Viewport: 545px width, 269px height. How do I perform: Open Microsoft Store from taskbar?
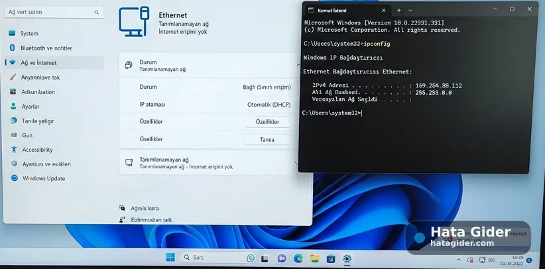click(331, 258)
